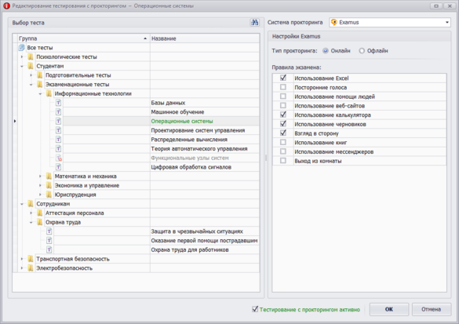Expand the Математика и механика folder
The height and width of the screenshot is (324, 459).
pyautogui.click(x=40, y=177)
